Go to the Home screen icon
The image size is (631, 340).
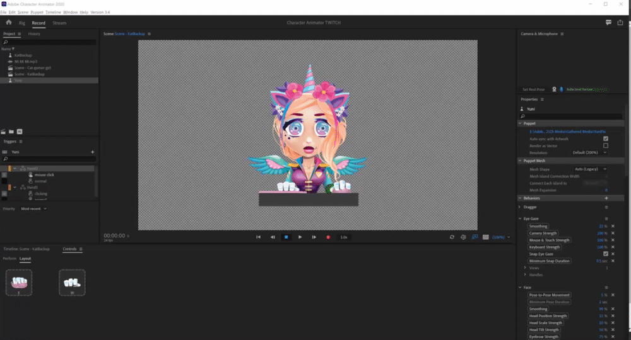pyautogui.click(x=9, y=23)
